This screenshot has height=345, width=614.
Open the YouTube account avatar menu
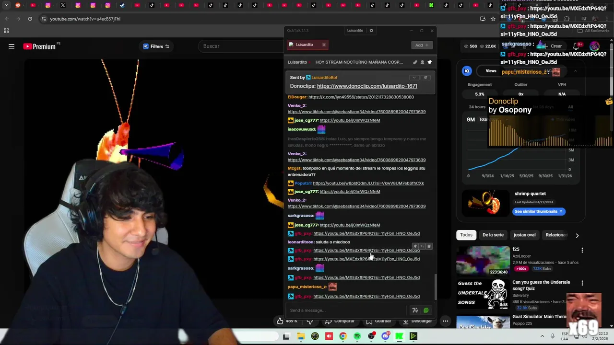click(x=594, y=46)
